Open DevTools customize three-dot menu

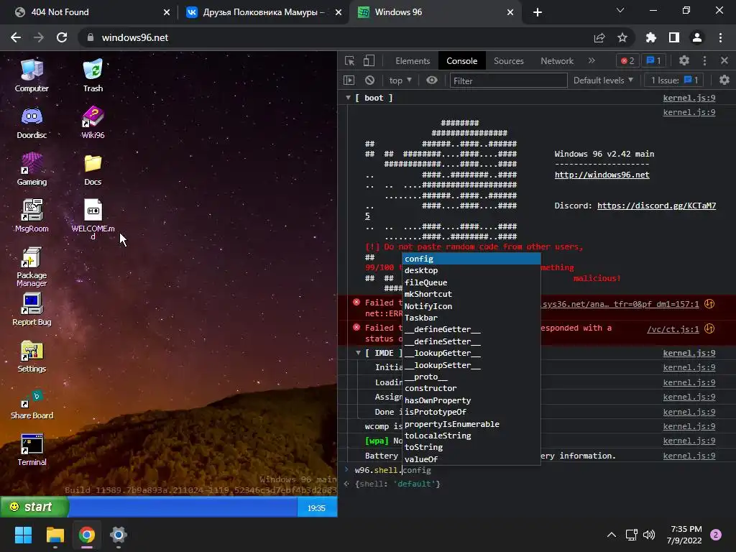pos(704,60)
